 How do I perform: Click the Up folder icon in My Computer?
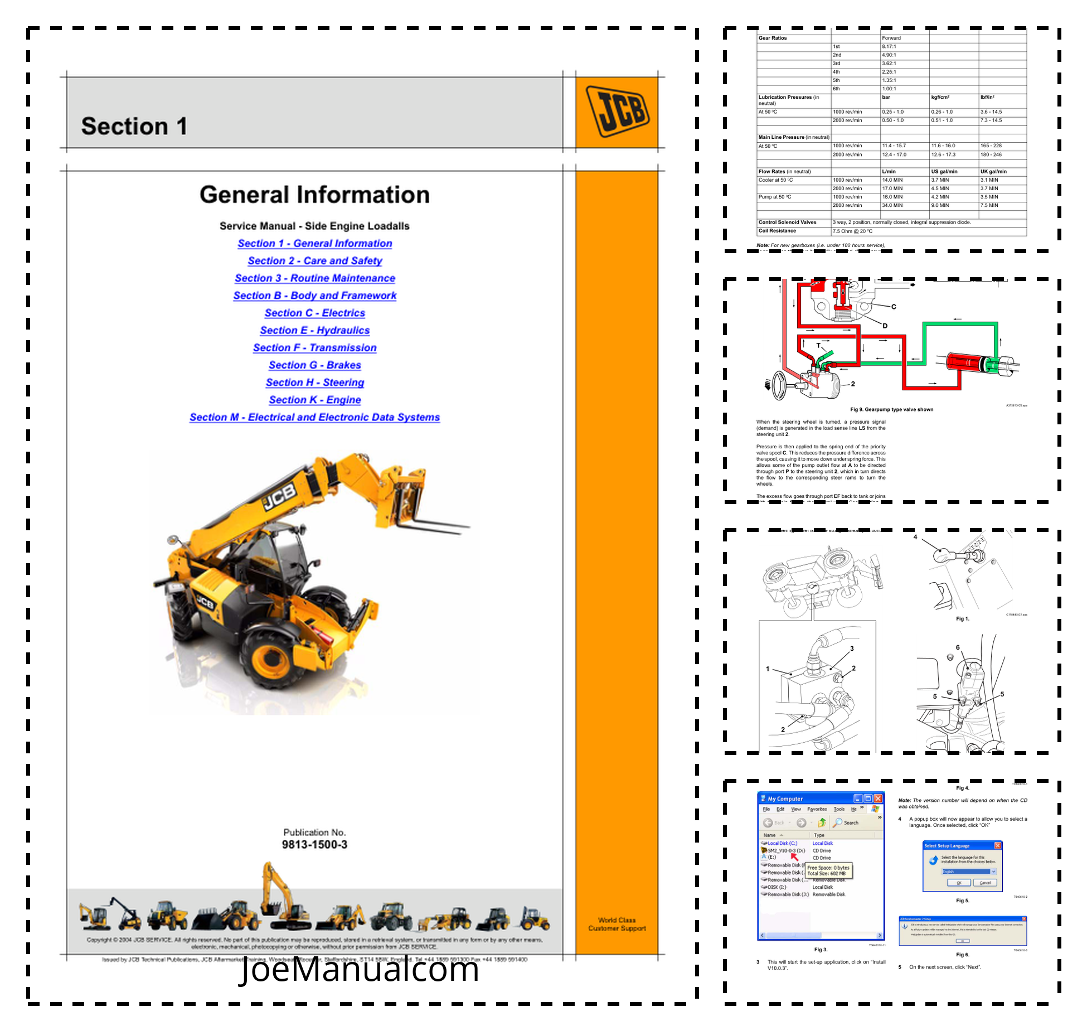point(822,822)
